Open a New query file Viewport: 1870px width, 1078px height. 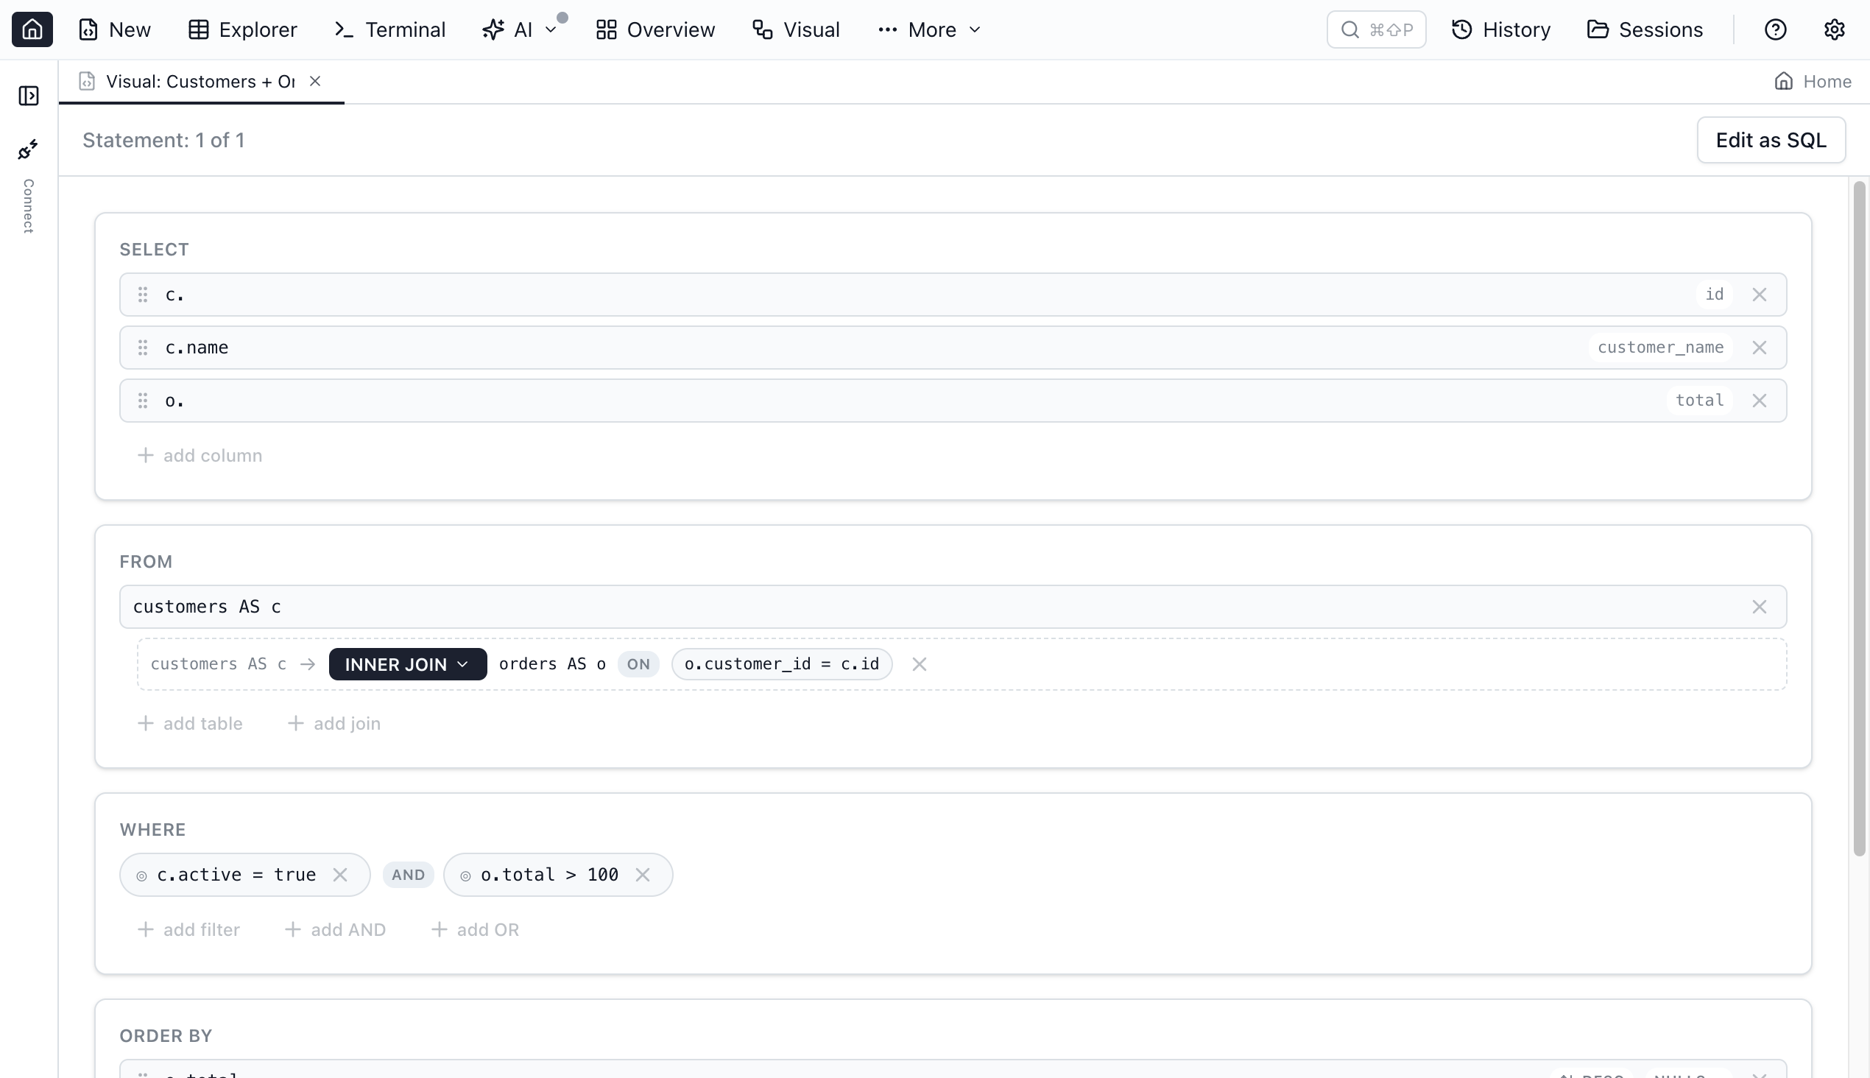(115, 29)
